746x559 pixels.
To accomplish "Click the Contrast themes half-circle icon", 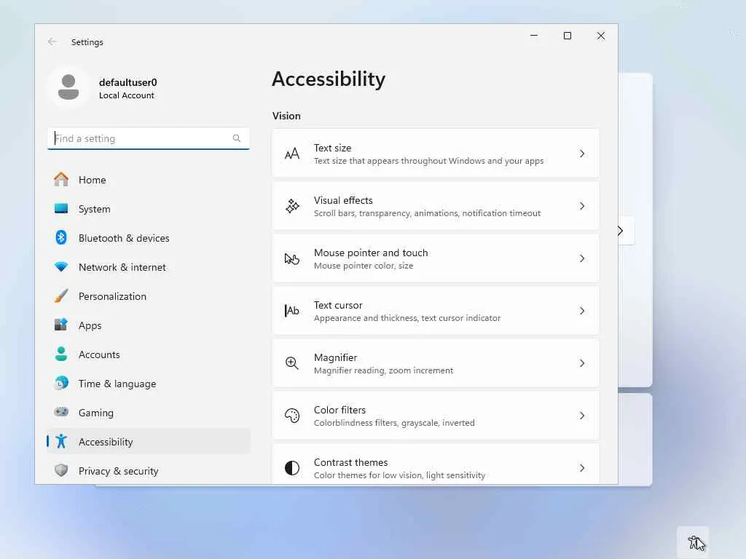I will [292, 468].
